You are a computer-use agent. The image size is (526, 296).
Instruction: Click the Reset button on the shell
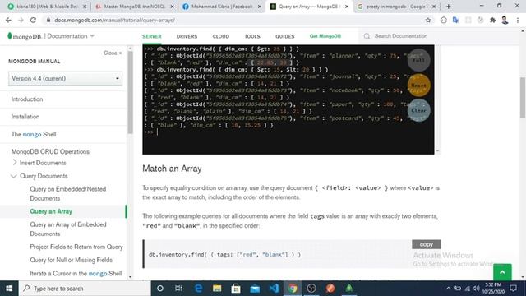tap(418, 86)
